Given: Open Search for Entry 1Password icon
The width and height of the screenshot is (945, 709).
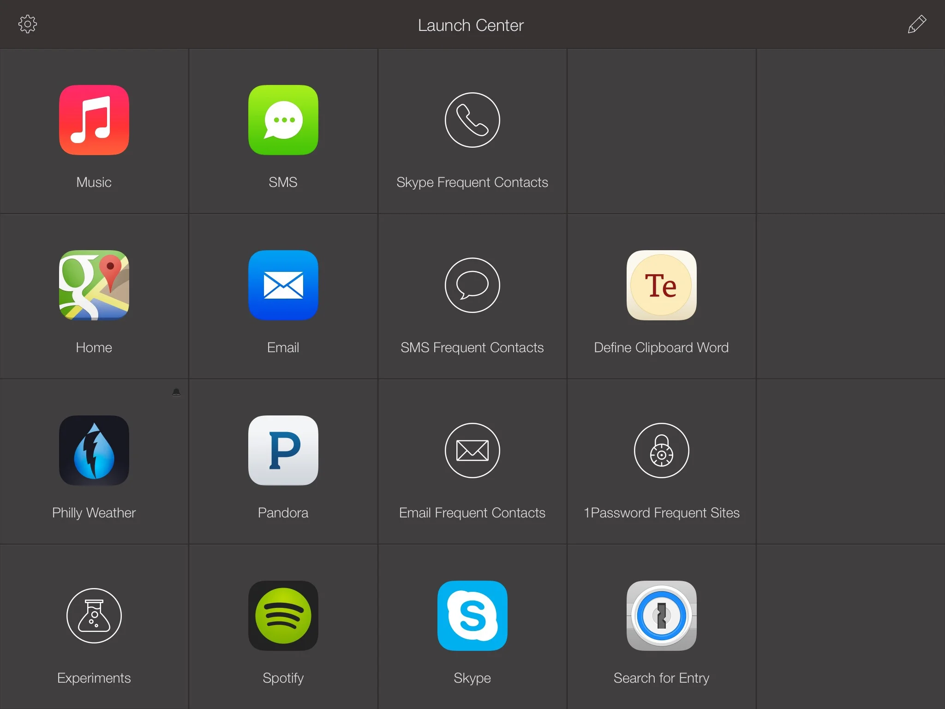Looking at the screenshot, I should 662,616.
